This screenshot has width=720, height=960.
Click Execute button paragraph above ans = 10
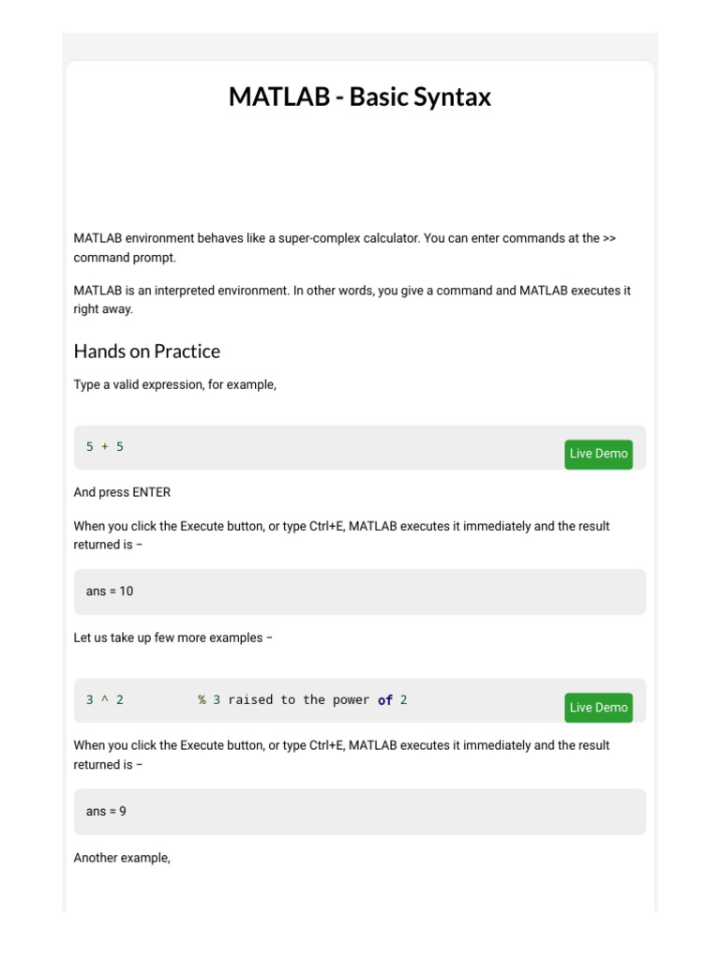[x=341, y=527]
